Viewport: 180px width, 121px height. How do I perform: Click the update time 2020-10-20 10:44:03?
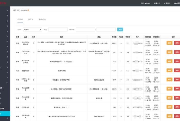(x=156, y=89)
